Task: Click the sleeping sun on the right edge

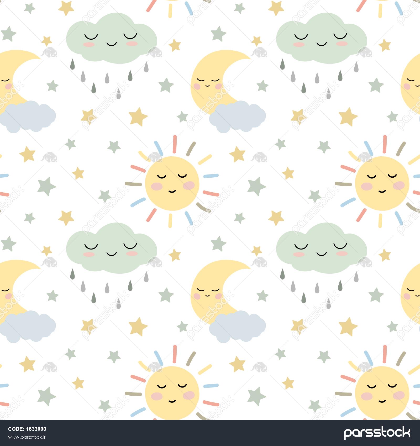Action: tap(382, 183)
